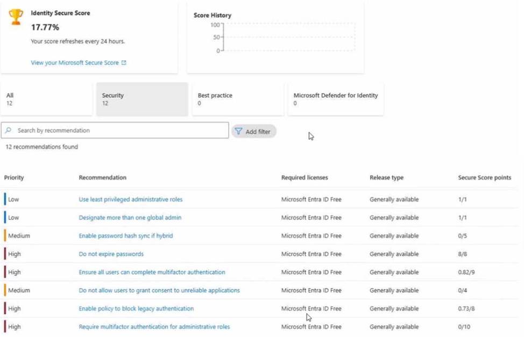524x337 pixels.
Task: Open Ensure all users can complete multifactor authentication
Action: [152, 273]
